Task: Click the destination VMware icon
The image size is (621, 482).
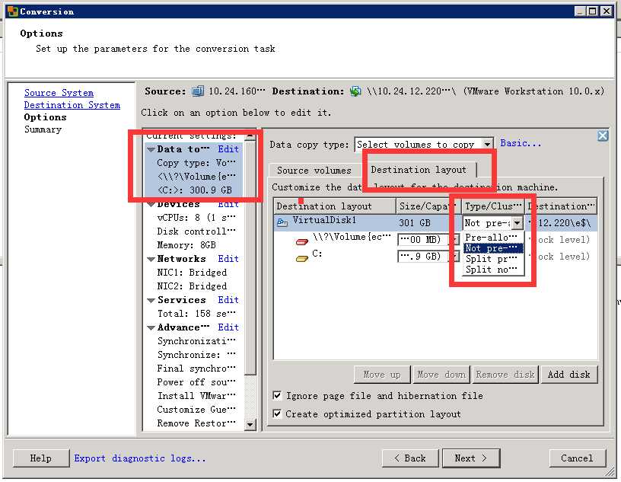Action: pyautogui.click(x=355, y=91)
